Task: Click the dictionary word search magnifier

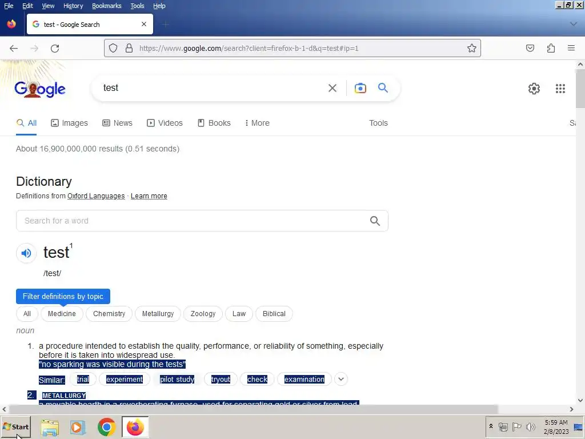Action: [375, 221]
